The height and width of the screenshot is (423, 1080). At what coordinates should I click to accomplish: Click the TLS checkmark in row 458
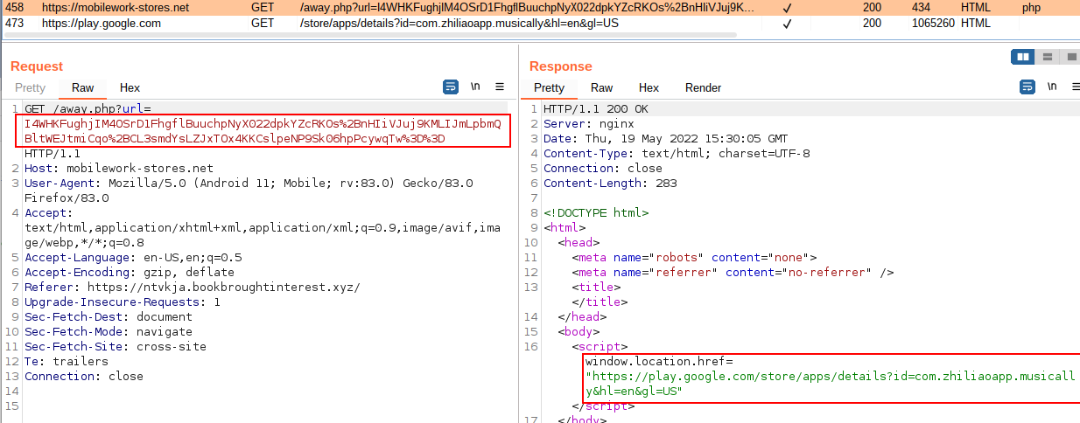tap(788, 8)
